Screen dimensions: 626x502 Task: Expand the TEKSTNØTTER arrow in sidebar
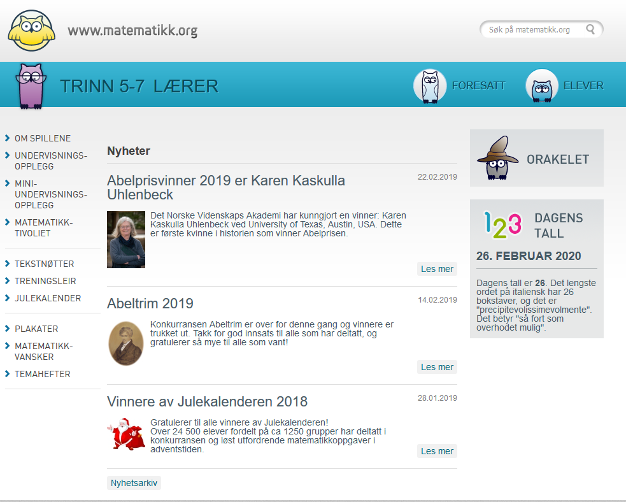click(x=6, y=264)
